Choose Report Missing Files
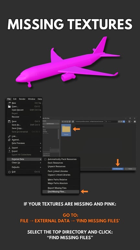Image resolution: width=140 pixels, height=250 pixels. pyautogui.click(x=61, y=188)
